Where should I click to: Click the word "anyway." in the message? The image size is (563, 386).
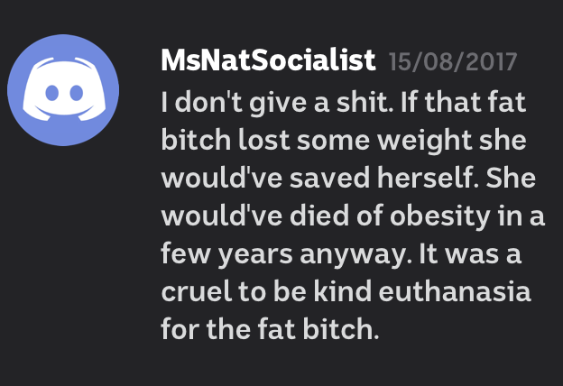[x=355, y=255]
